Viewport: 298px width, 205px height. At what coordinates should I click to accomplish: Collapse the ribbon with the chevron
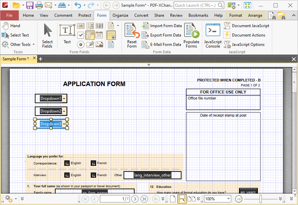(294, 16)
